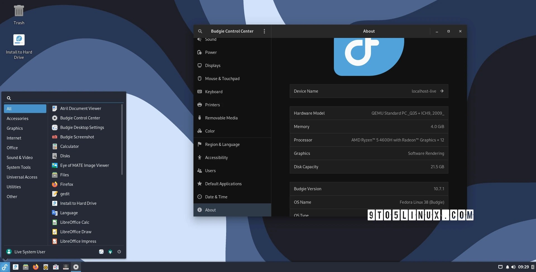Open the session settings wrench icon near Live System User
536x272 pixels.
pyautogui.click(x=110, y=251)
